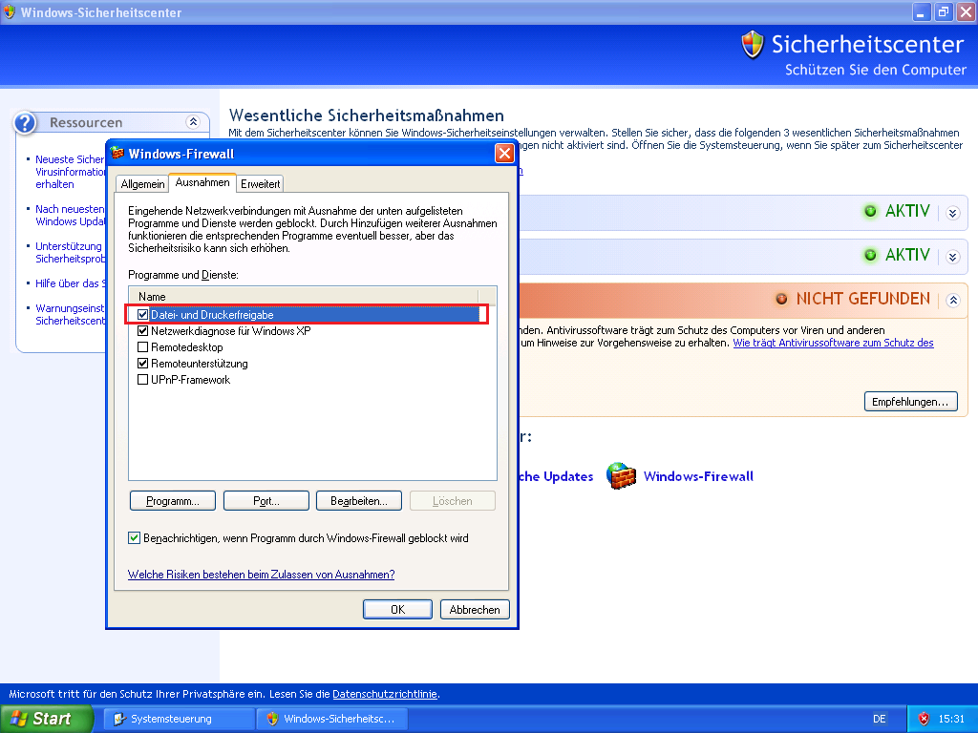
Task: Click the Systemsteuerung taskbar icon
Action: [x=119, y=719]
